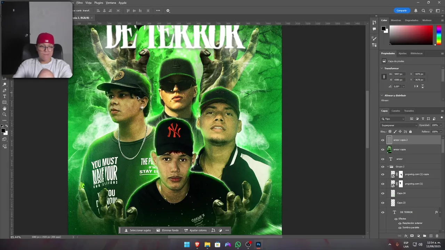The width and height of the screenshot is (445, 250).
Task: Open the Relleno value dropdown
Action: (x=441, y=132)
